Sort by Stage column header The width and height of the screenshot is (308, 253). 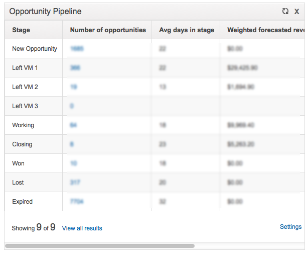[21, 30]
